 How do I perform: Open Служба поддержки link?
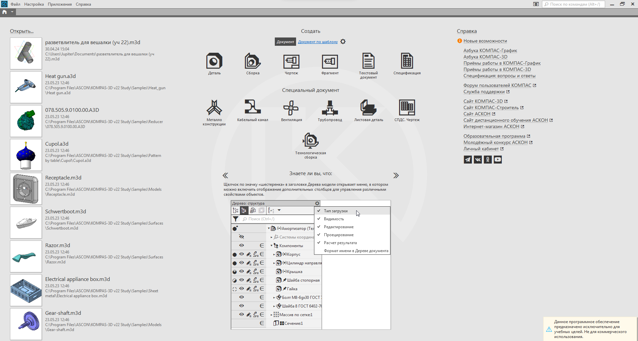(484, 92)
